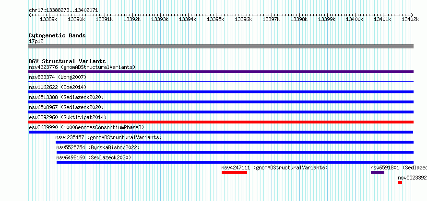This screenshot has height=201, width=427.
Task: Click the 13394k ruler tick label
Action: 188,19
